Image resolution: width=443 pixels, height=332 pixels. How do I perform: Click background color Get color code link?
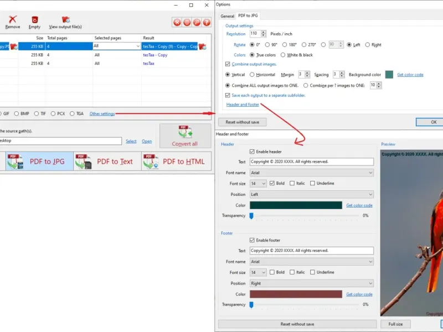pyautogui.click(x=410, y=75)
